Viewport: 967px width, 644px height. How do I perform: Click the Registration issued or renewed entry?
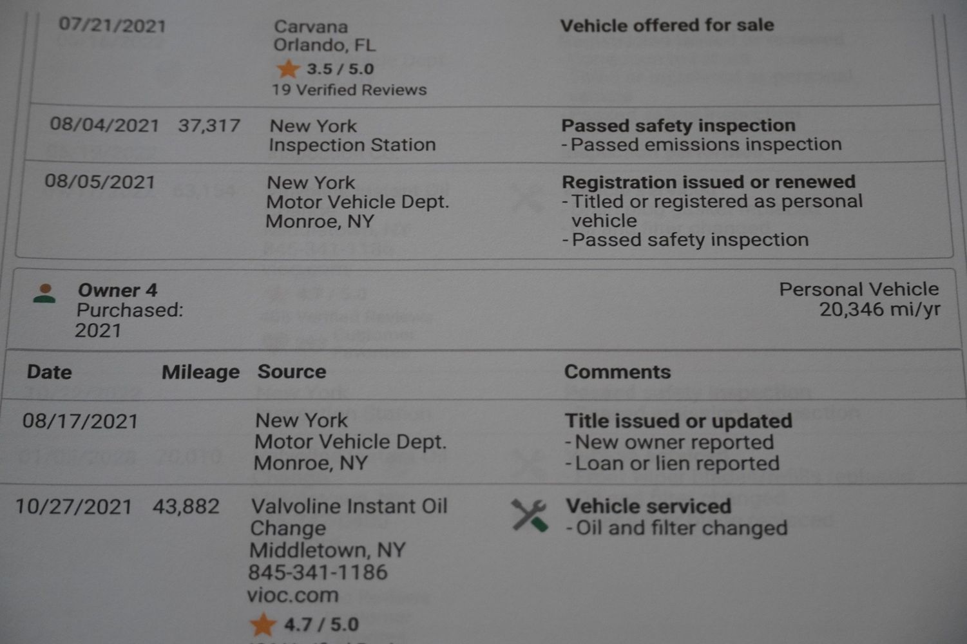[708, 182]
